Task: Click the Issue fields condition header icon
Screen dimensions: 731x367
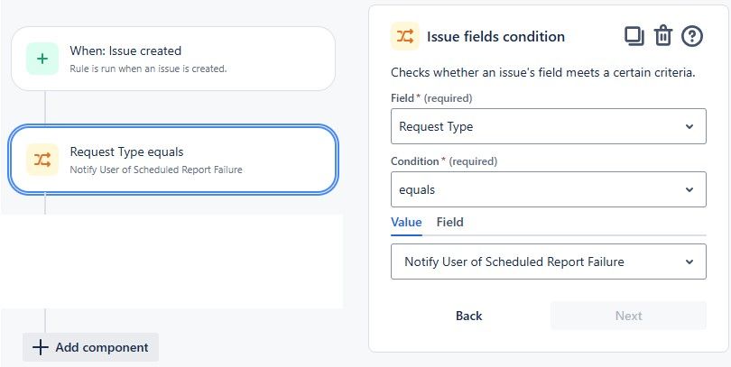Action: (405, 36)
